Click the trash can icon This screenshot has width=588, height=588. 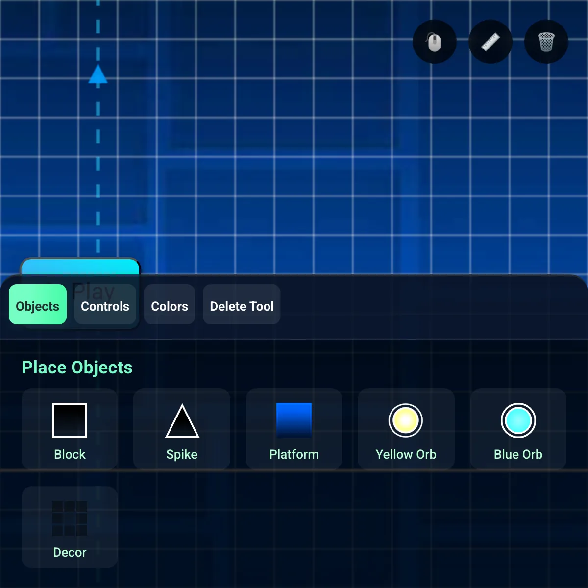(x=546, y=42)
